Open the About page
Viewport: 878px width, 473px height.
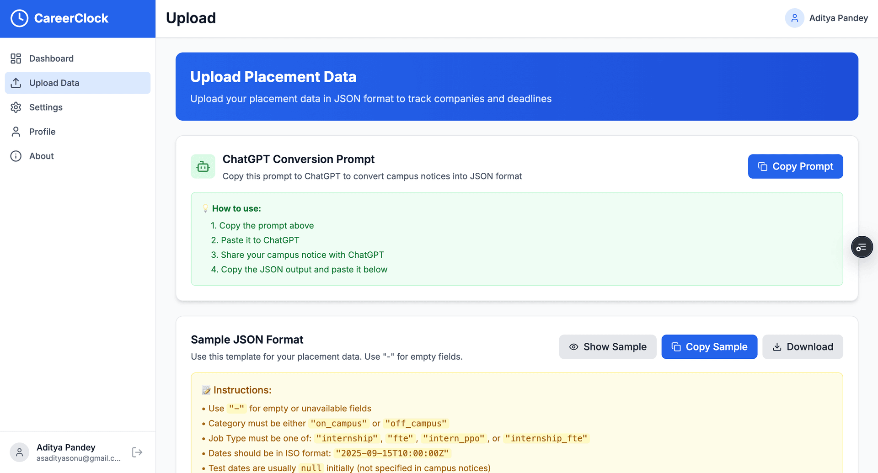tap(78, 156)
